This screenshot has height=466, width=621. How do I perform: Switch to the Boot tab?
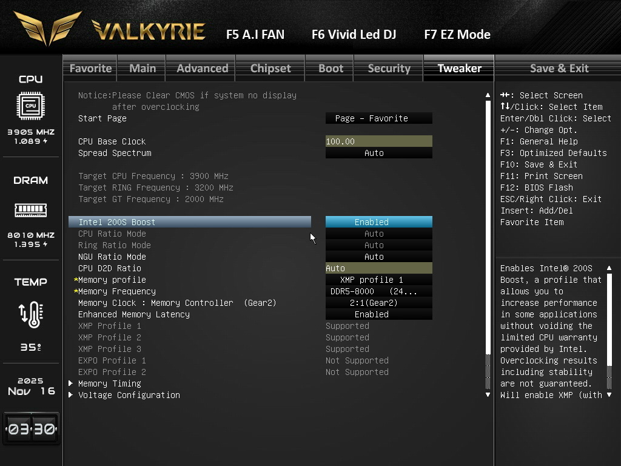pyautogui.click(x=331, y=68)
